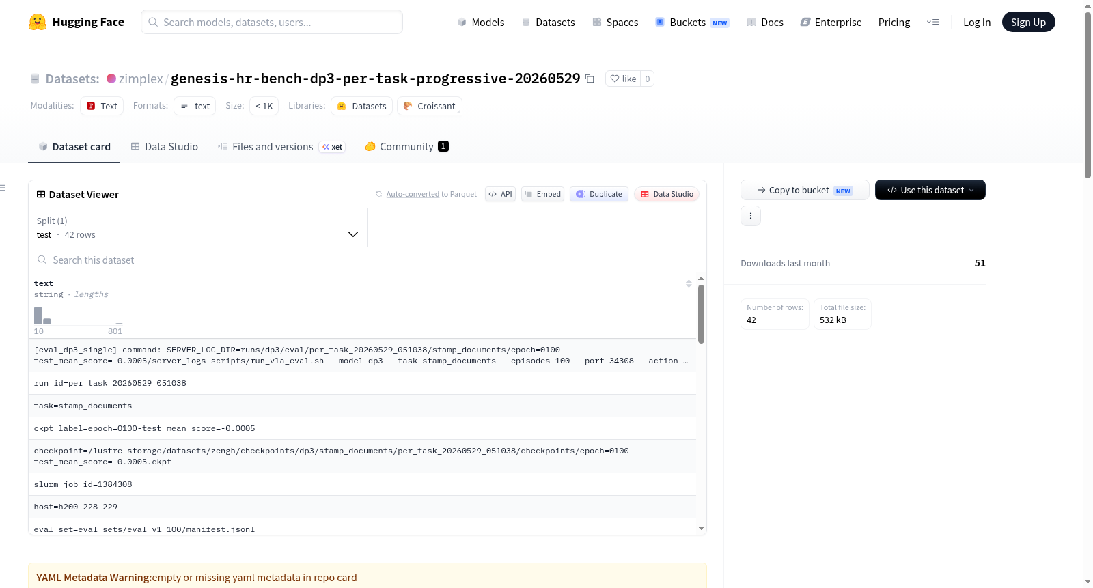Open the API button in Dataset Viewer
The image size is (1093, 588).
(x=500, y=194)
